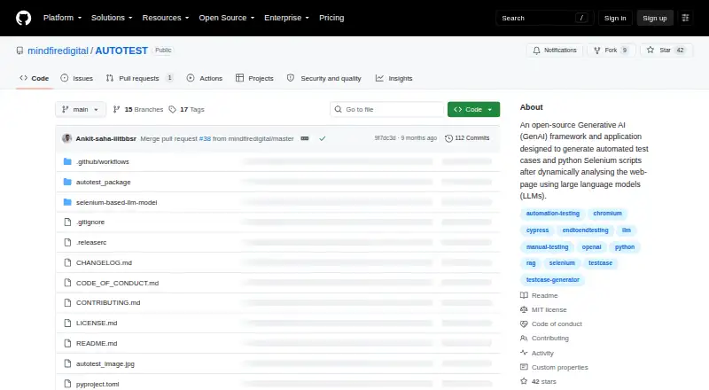Expand commit message ellipsis button
Screen dimensions: 709x390
pyautogui.click(x=305, y=138)
